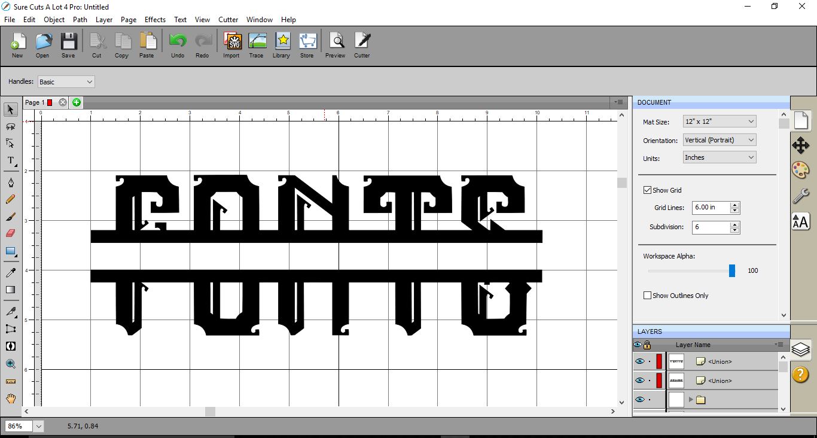Click the red color swatch of second Union layer
Image resolution: width=817 pixels, height=438 pixels.
pyautogui.click(x=659, y=381)
